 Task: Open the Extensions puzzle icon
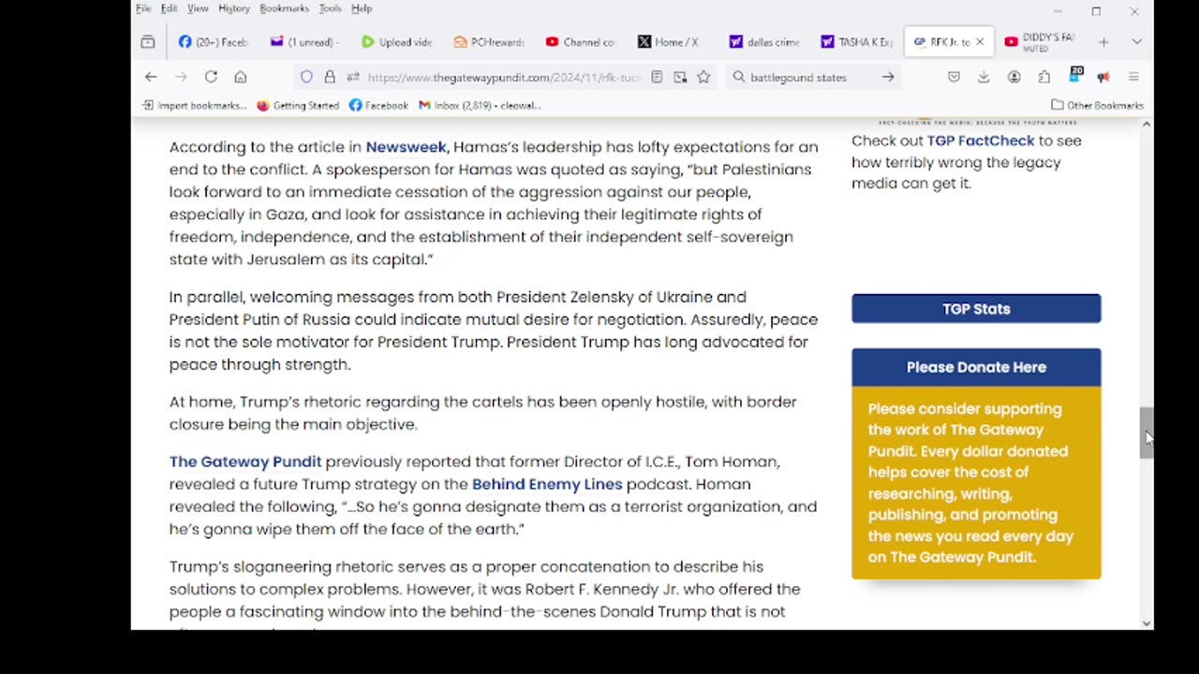pyautogui.click(x=1044, y=77)
